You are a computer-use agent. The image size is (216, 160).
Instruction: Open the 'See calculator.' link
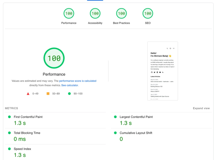pyautogui.click(x=70, y=85)
